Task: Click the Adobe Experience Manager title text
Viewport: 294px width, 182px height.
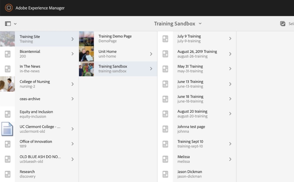Action: click(x=40, y=8)
